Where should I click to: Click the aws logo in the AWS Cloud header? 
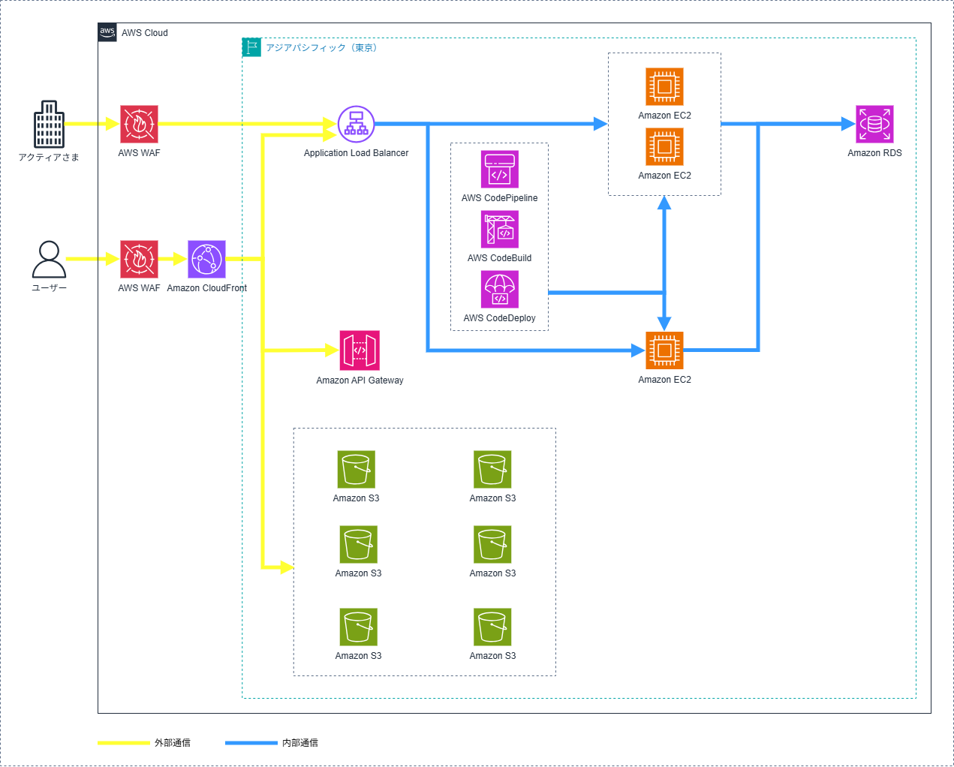coord(107,32)
